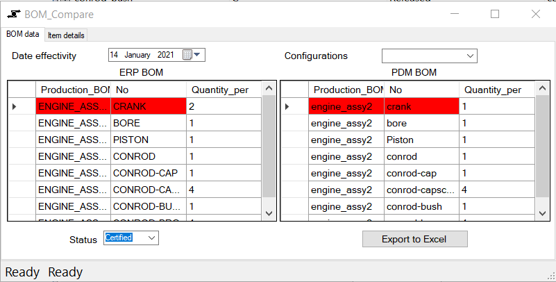Select the BOM data tab
Image resolution: width=556 pixels, height=282 pixels.
(x=23, y=35)
